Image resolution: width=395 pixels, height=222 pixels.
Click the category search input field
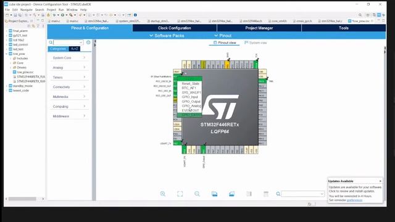point(68,43)
